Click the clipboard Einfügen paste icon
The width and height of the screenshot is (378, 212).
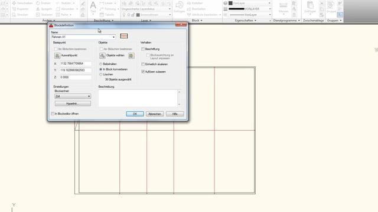(x=310, y=5)
